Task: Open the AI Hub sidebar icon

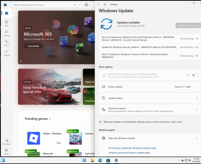Action: (x=6, y=43)
